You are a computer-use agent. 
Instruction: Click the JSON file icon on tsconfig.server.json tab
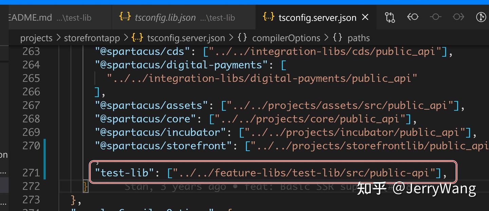pyautogui.click(x=268, y=17)
